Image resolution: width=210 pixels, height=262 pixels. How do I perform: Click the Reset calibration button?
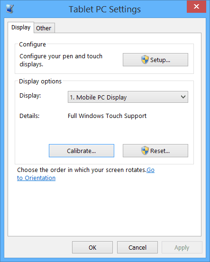click(155, 151)
